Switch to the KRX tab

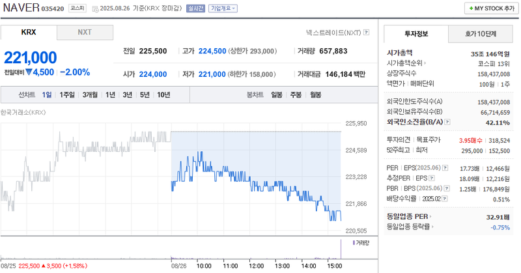[29, 33]
